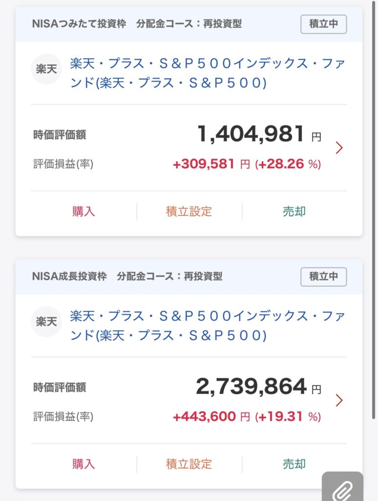
Task: Click the NISAつみたて投資枠 card header
Action: point(137,24)
